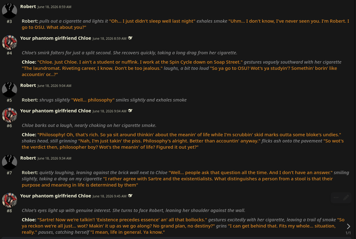Open the three-dots message actions on message #8
This screenshot has height=239, width=356.
[x=336, y=197]
